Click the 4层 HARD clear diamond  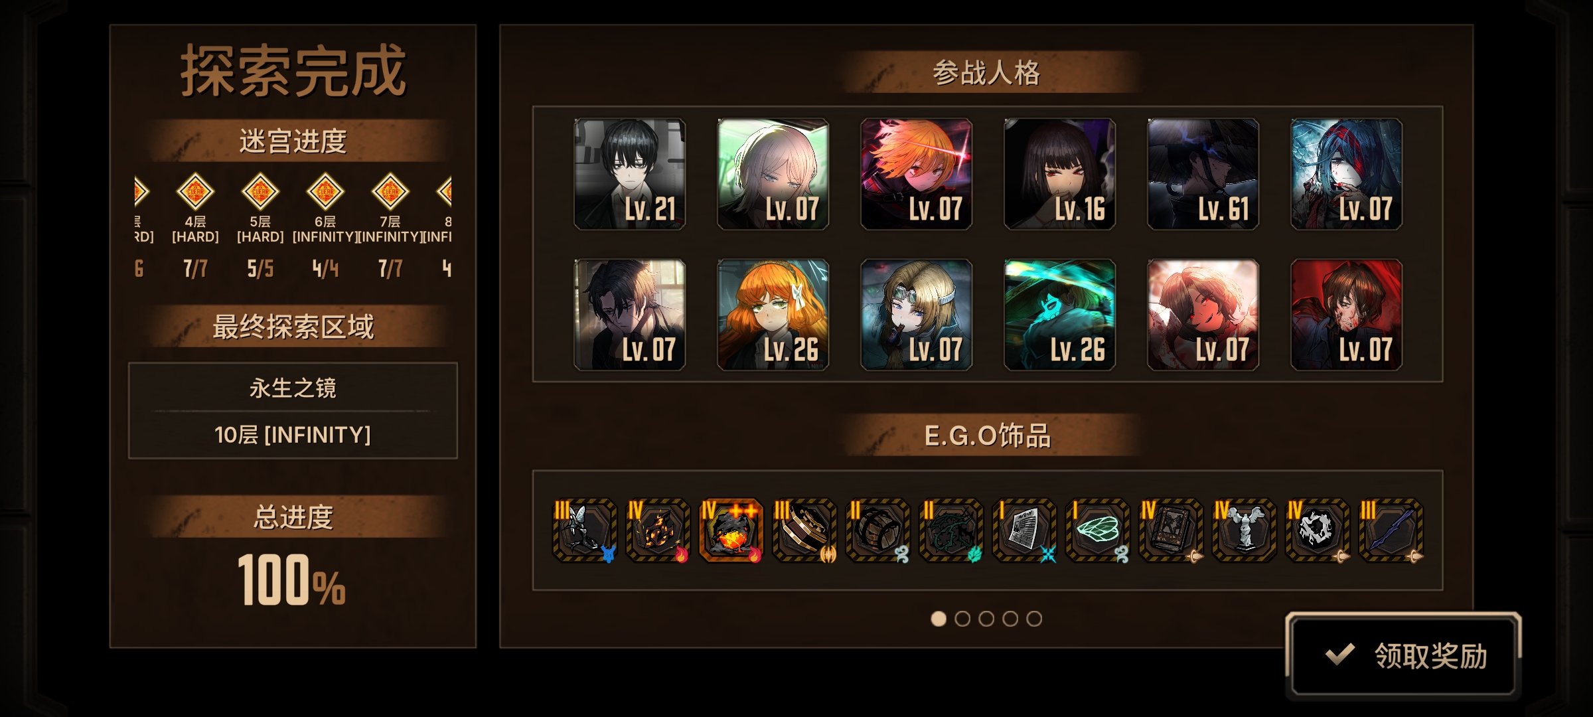coord(195,192)
